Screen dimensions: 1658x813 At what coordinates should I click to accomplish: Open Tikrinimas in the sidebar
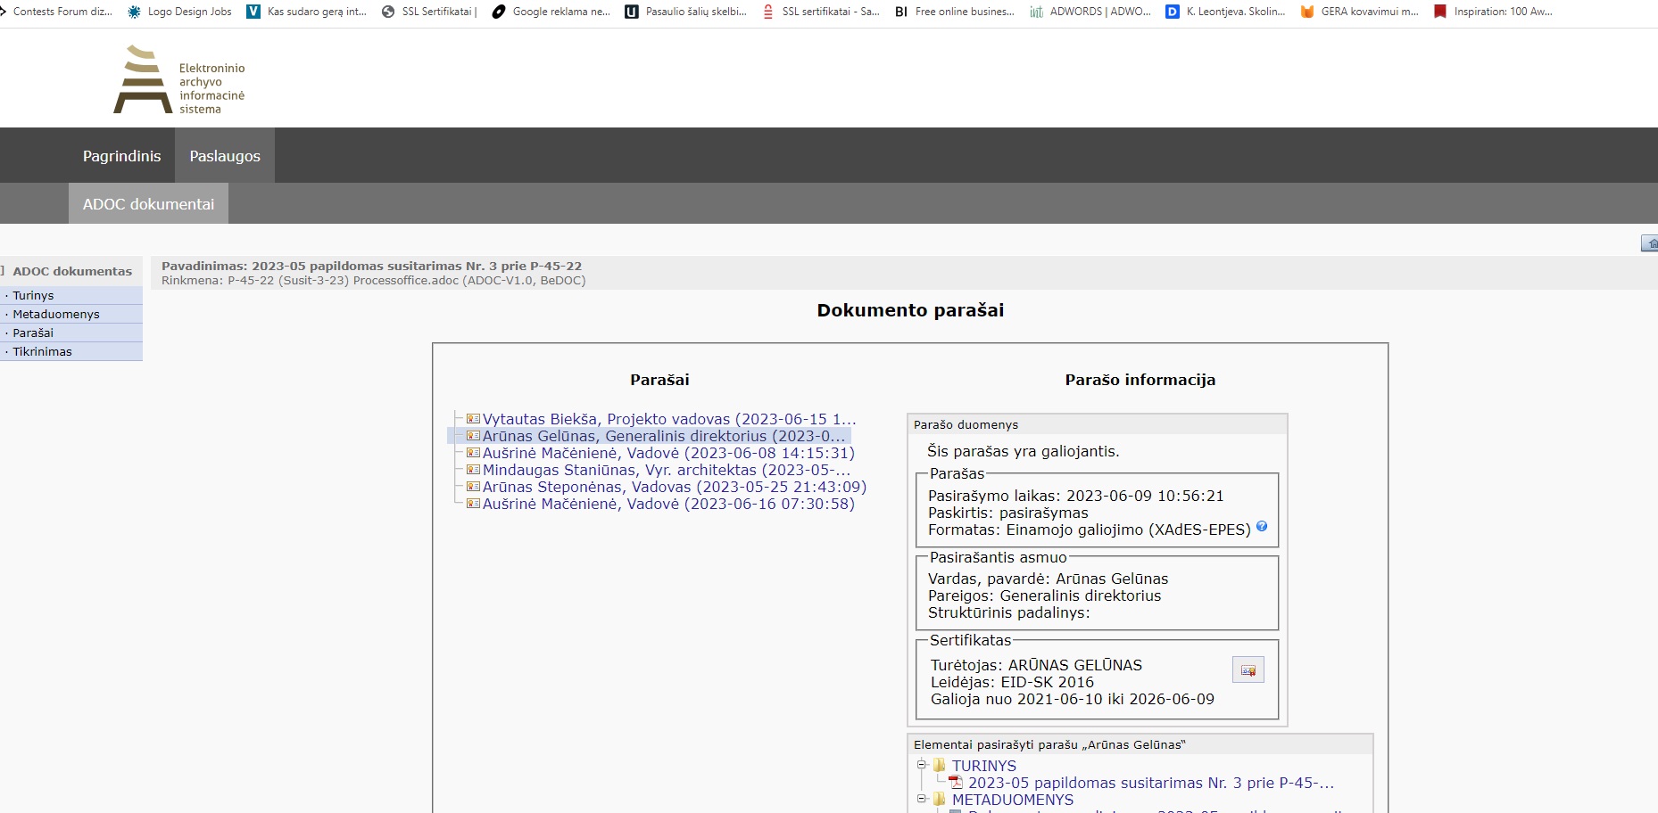tap(42, 351)
